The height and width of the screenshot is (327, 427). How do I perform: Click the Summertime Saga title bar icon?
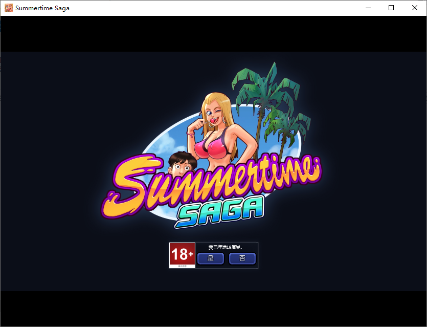pyautogui.click(x=9, y=8)
